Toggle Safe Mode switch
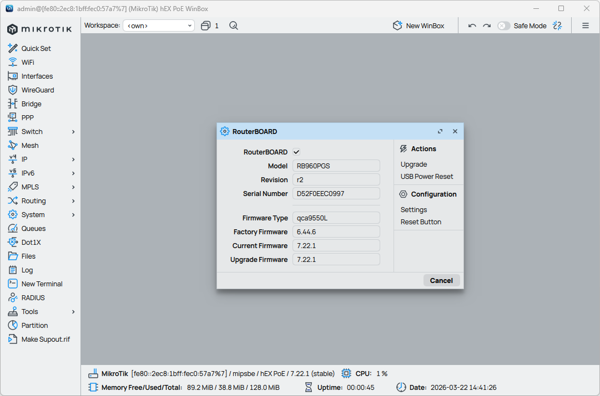Screen dimensions: 600x396 503,25
